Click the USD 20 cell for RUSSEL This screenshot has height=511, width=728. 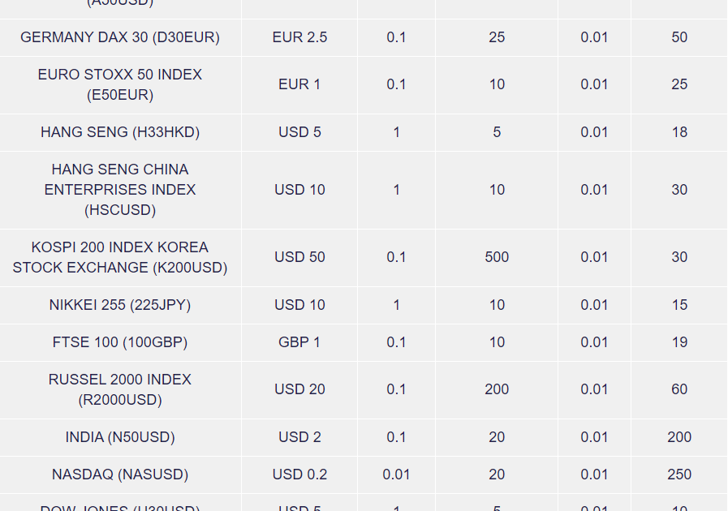click(x=299, y=389)
